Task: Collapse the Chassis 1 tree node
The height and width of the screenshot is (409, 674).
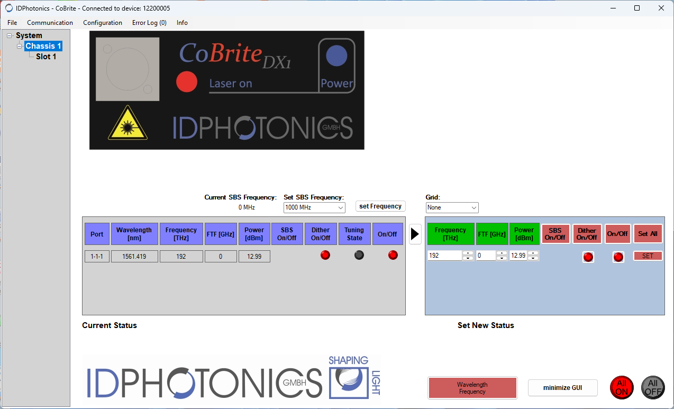Action: [x=20, y=46]
